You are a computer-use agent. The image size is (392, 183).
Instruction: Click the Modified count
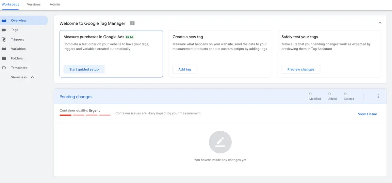coord(315,96)
